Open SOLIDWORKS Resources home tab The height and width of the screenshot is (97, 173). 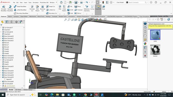(145, 27)
